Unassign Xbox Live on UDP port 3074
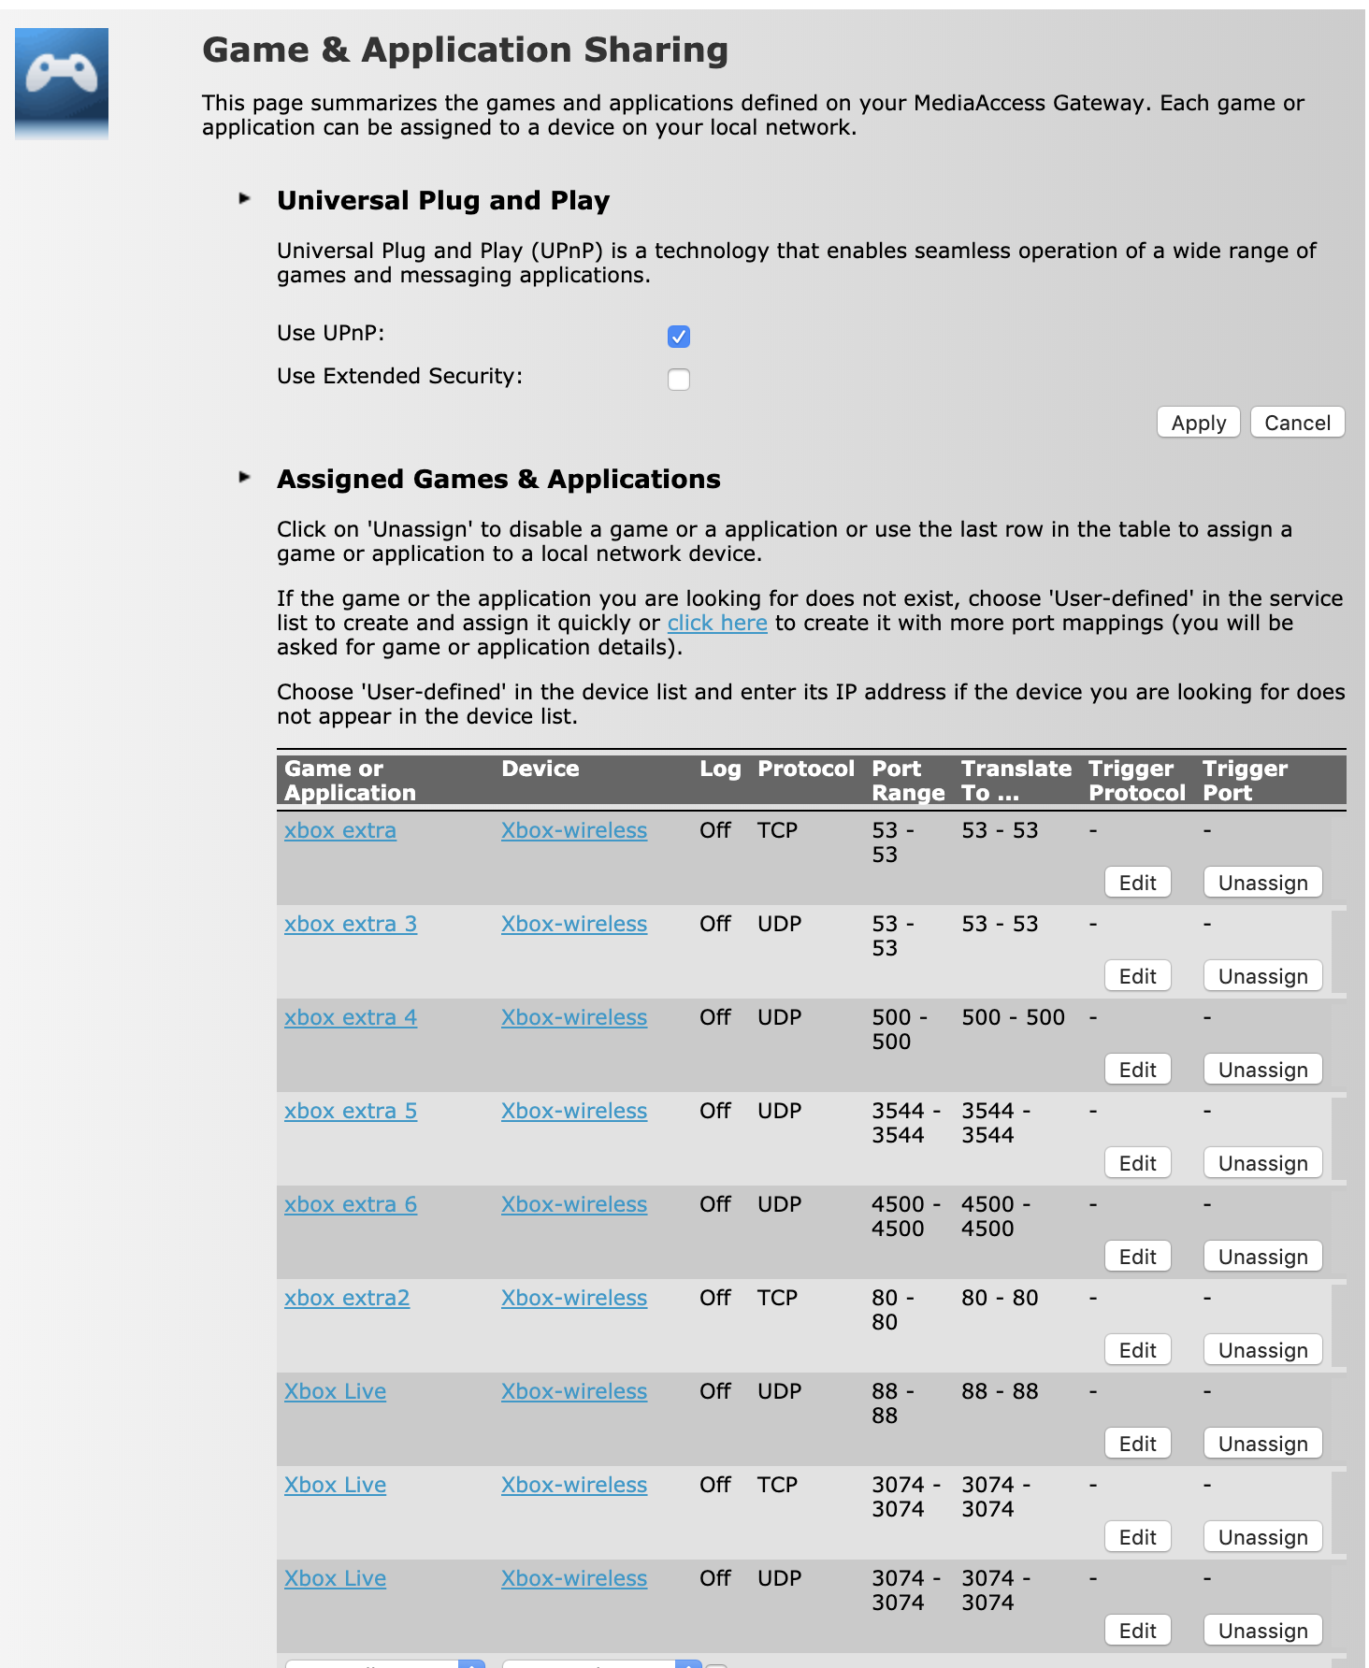 click(1263, 1631)
